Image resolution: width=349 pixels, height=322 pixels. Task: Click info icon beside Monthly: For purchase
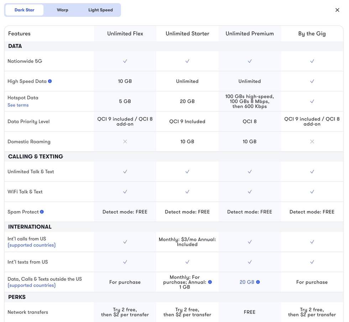pyautogui.click(x=210, y=282)
